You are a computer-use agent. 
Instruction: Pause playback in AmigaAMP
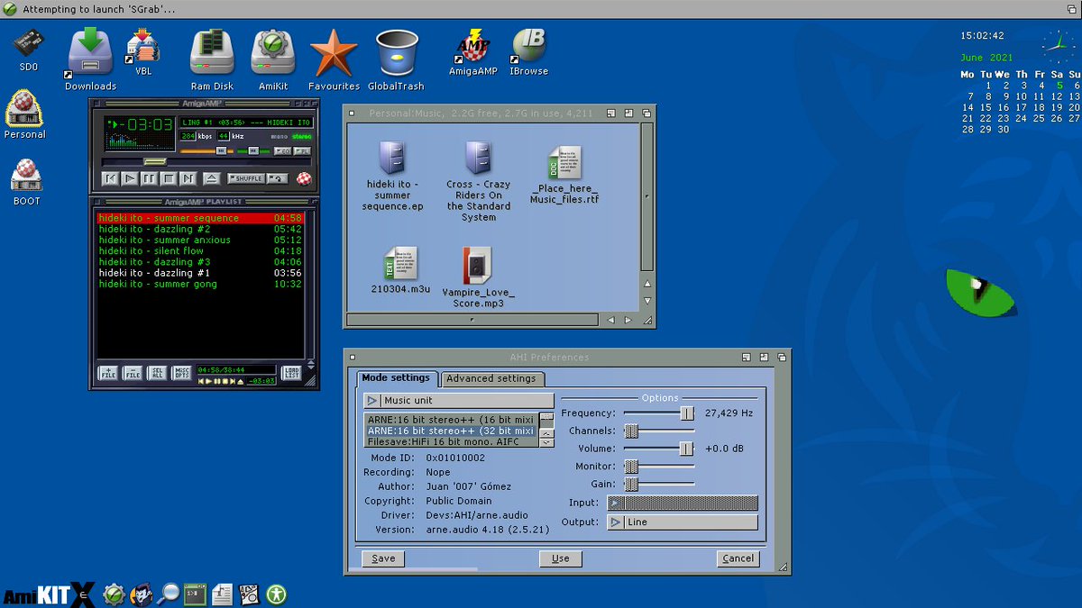pos(150,178)
